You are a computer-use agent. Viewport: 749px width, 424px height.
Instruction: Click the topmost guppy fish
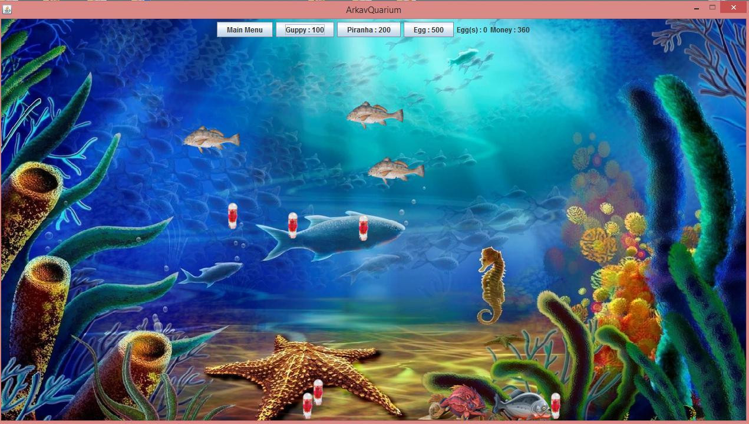(x=375, y=114)
